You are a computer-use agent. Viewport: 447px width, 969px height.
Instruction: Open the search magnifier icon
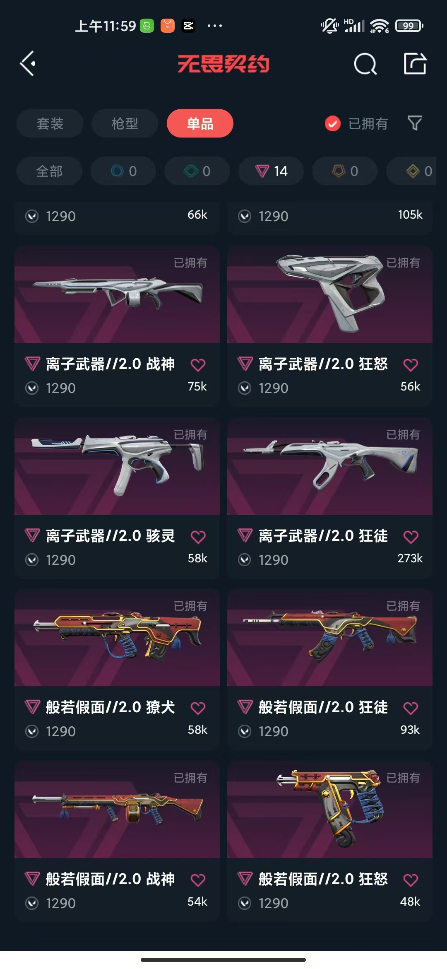[x=365, y=64]
